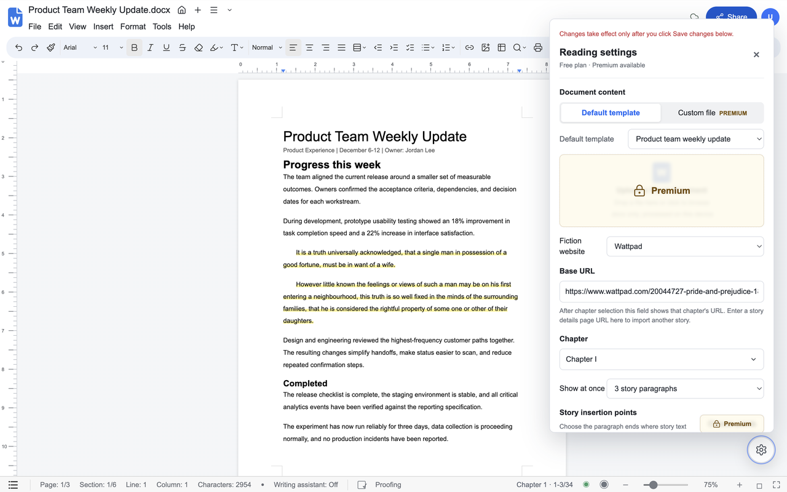Screen dimensions: 787x492
Task: Open the reading settings gear button
Action: (x=761, y=450)
